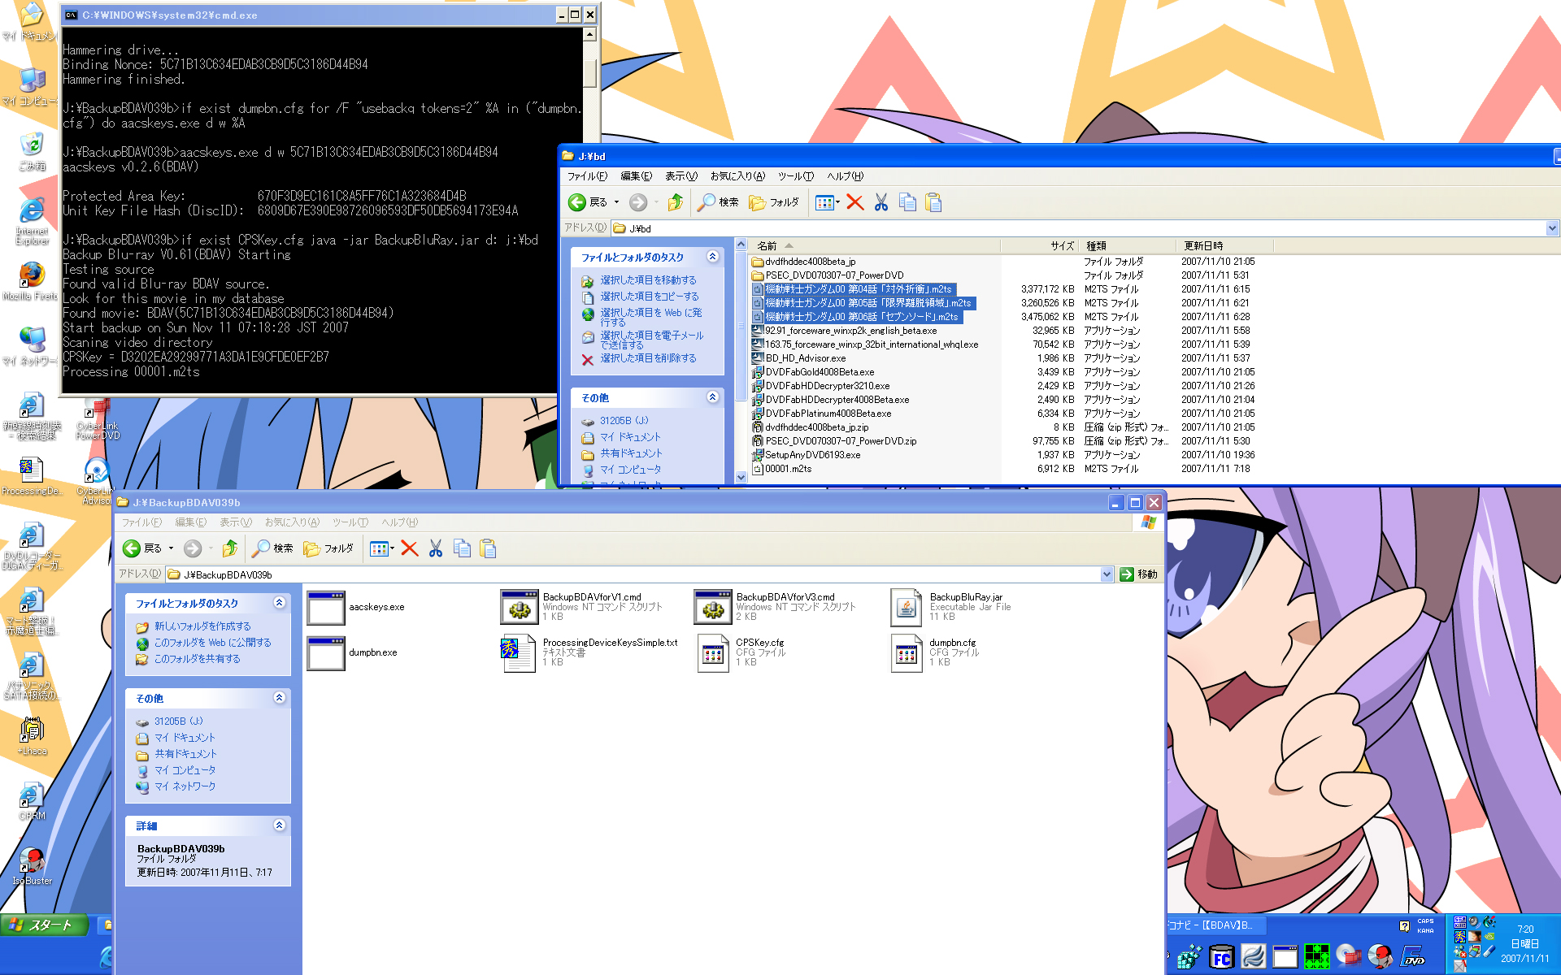Viewport: 1561px width, 975px height.
Task: Open the search (検索) tool in BackupBDAV039b window
Action: [x=273, y=548]
